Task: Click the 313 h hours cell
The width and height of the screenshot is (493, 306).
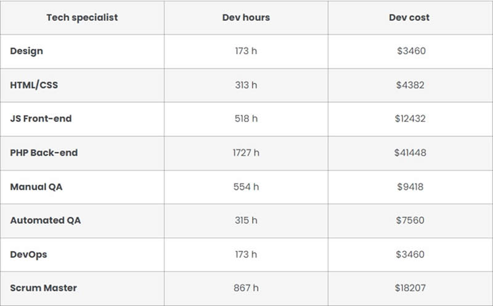Action: pyautogui.click(x=246, y=85)
